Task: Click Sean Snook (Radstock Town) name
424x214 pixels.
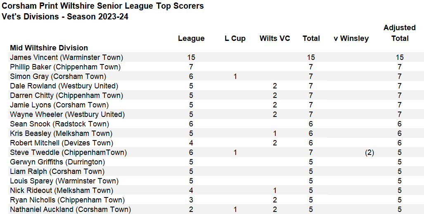Action: pyautogui.click(x=59, y=124)
